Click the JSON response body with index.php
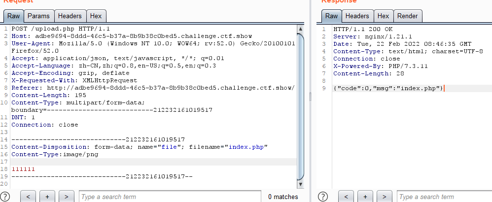The height and width of the screenshot is (202, 492). pyautogui.click(x=388, y=89)
